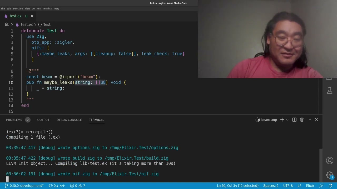337x189 pixels.
Task: Close the terminal panel
Action: point(317,120)
